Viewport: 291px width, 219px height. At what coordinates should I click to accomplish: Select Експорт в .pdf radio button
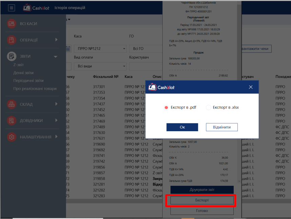point(166,107)
